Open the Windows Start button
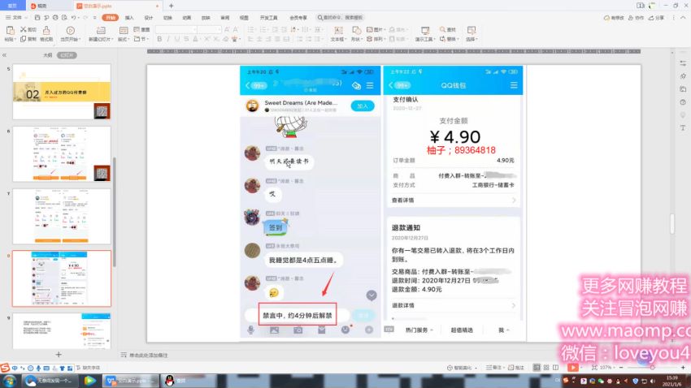 pos(9,381)
